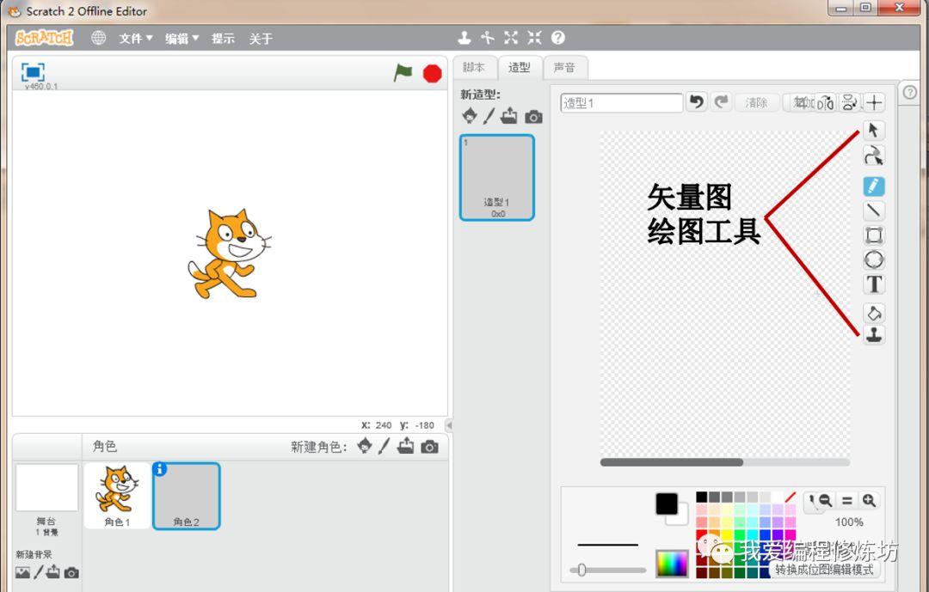
Task: Select the Grow sprite tool
Action: pyautogui.click(x=511, y=38)
